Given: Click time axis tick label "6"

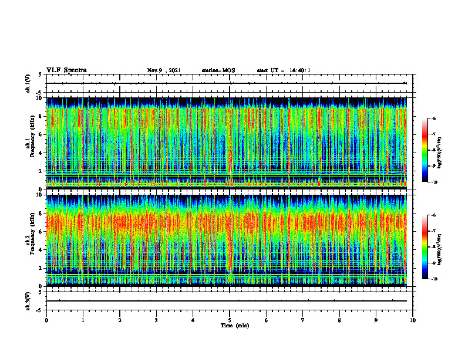Looking at the screenshot, I should [x=267, y=320].
